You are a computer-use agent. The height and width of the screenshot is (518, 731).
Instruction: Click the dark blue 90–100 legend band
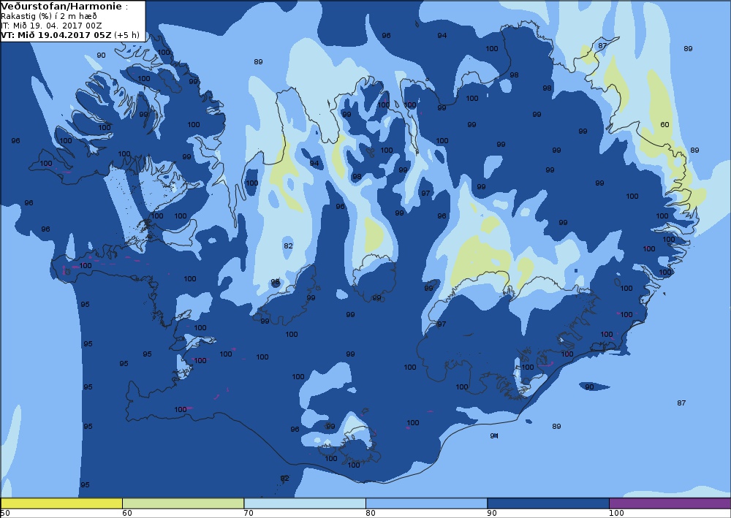click(548, 503)
